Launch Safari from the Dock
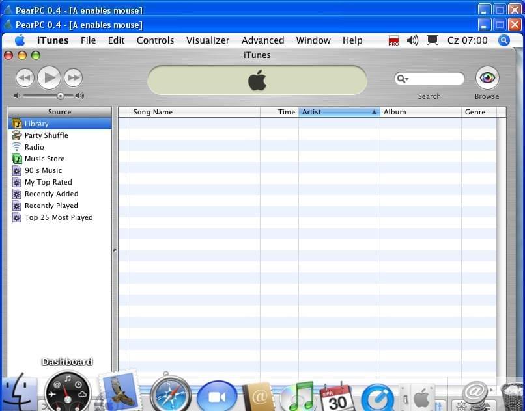 pyautogui.click(x=170, y=393)
